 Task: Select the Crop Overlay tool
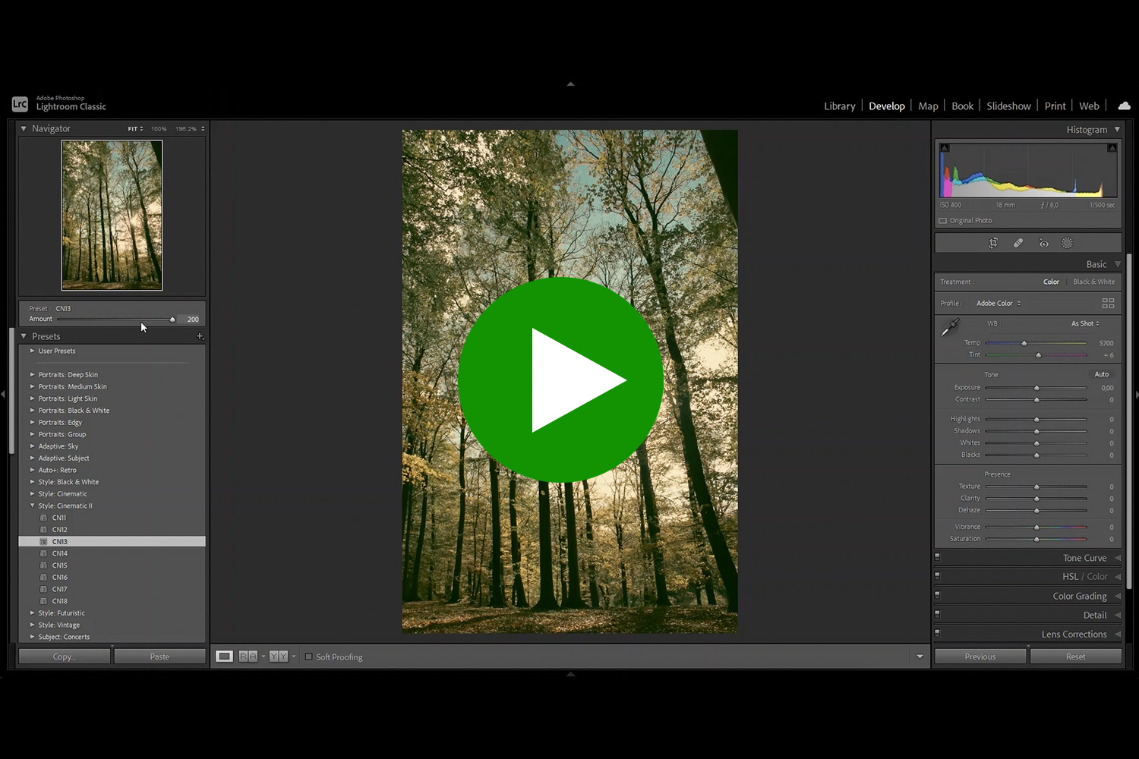pos(993,243)
